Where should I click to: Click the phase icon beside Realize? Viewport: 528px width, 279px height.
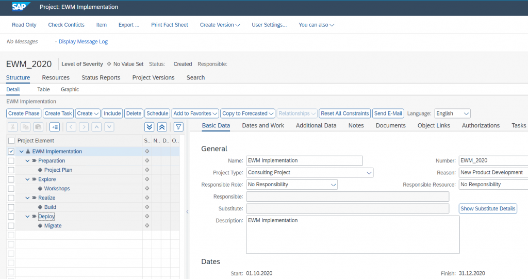click(x=34, y=198)
